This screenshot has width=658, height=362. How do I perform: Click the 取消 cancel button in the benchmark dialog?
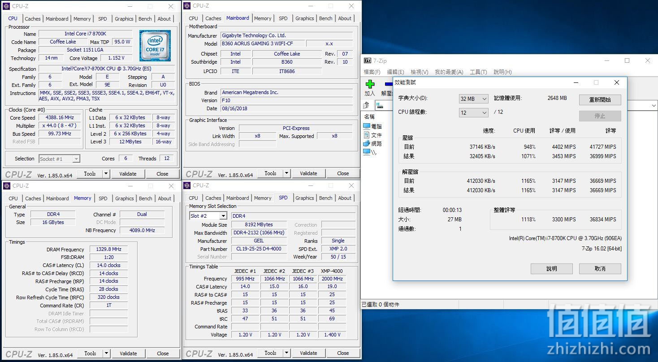(600, 268)
